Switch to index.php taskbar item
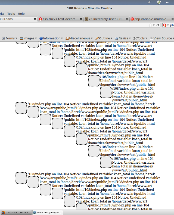The width and height of the screenshot is (174, 215). pyautogui.click(x=48, y=213)
